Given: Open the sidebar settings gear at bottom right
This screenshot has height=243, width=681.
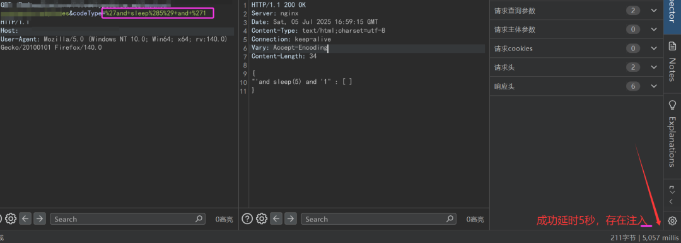Looking at the screenshot, I should point(672,220).
